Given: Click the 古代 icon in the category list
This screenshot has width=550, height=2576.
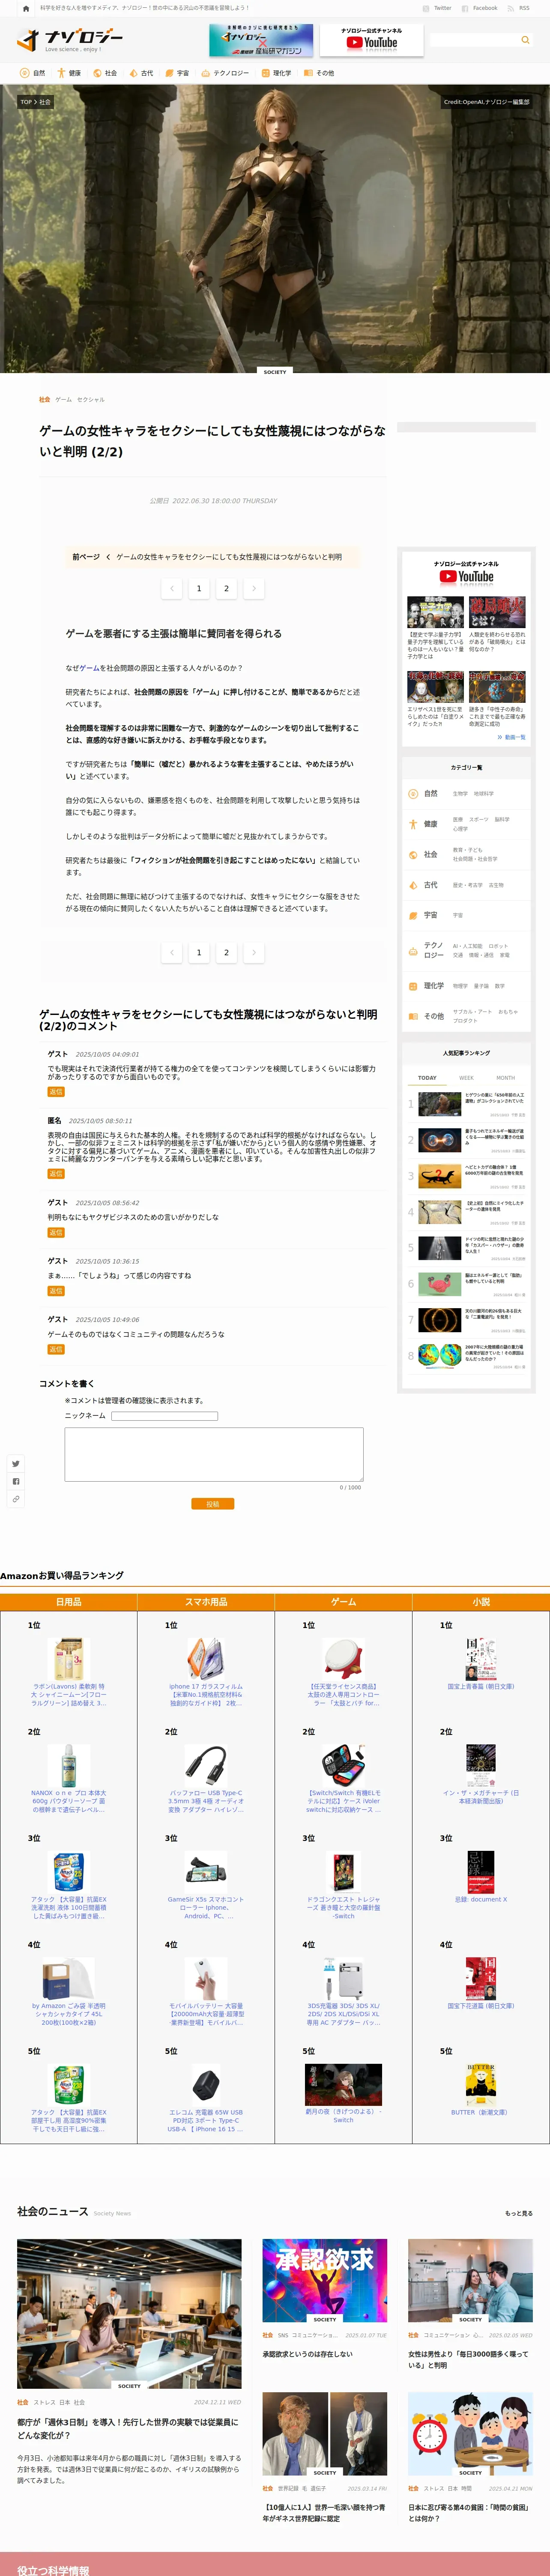Looking at the screenshot, I should 413,885.
